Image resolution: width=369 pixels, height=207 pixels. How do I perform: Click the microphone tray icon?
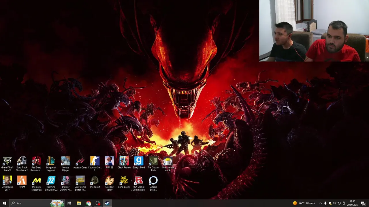(x=325, y=203)
